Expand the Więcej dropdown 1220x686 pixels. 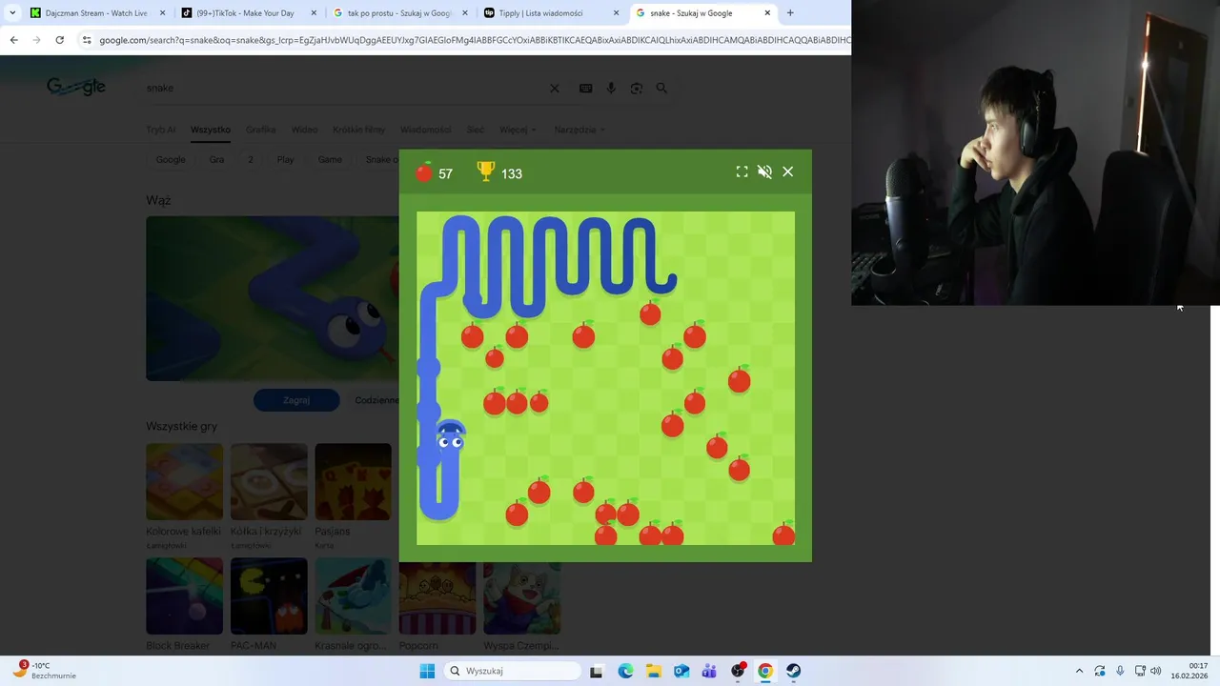pos(518,130)
